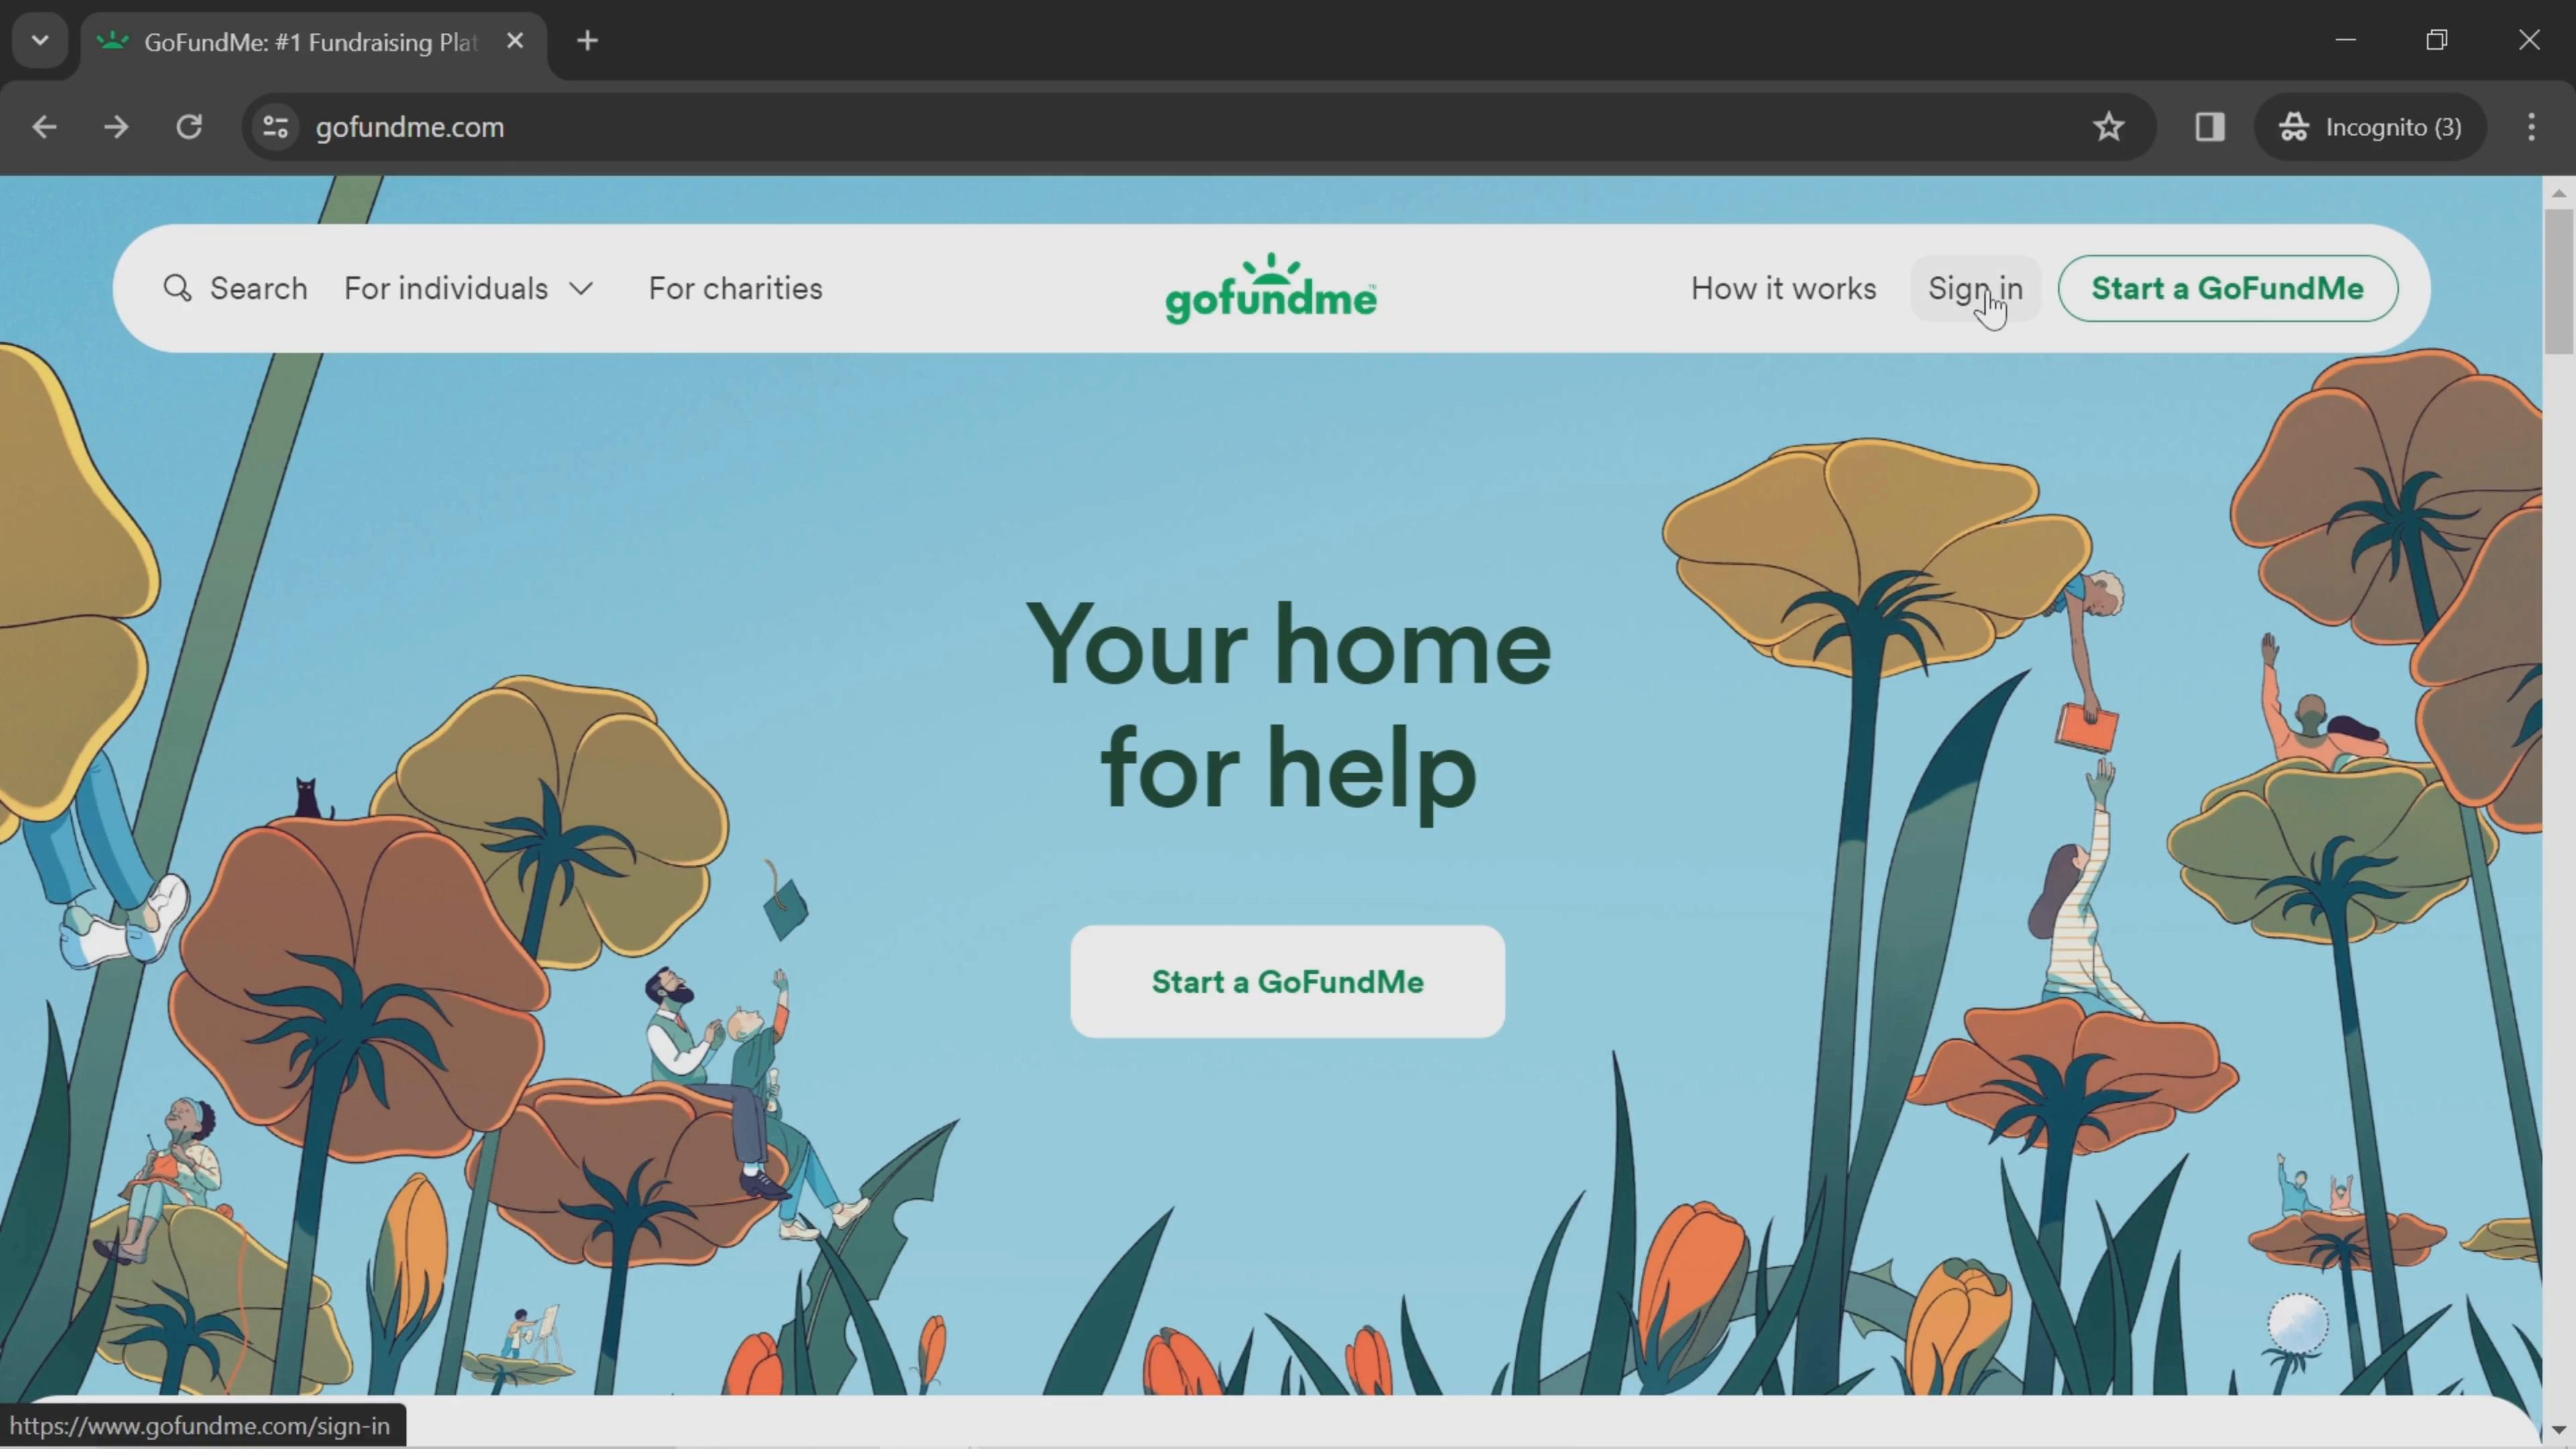The image size is (2576, 1449).
Task: Click the GoFundMe home logo icon
Action: point(1271,288)
